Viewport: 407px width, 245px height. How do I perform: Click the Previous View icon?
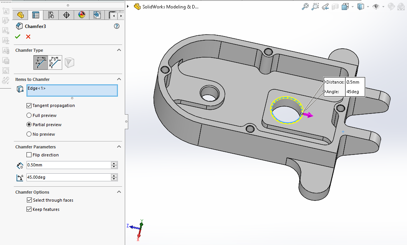(325, 7)
